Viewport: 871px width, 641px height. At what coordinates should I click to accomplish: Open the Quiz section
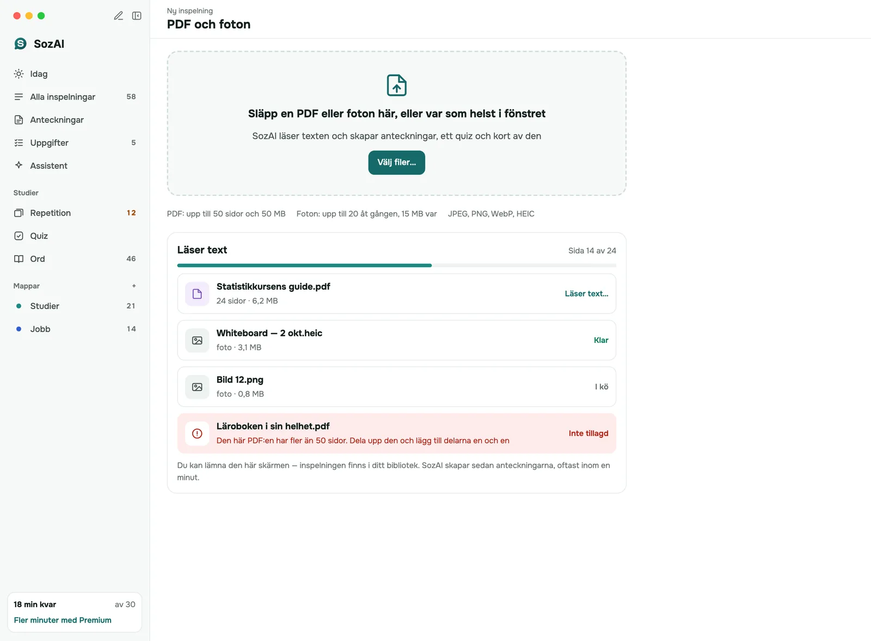click(75, 236)
